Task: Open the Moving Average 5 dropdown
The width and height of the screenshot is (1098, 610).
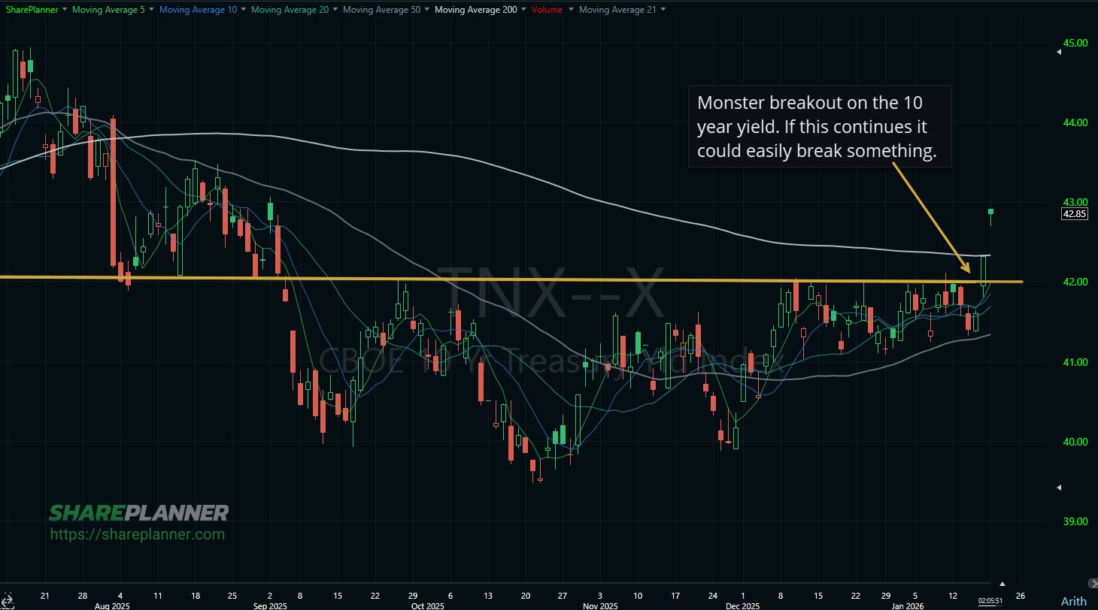Action: pos(151,10)
